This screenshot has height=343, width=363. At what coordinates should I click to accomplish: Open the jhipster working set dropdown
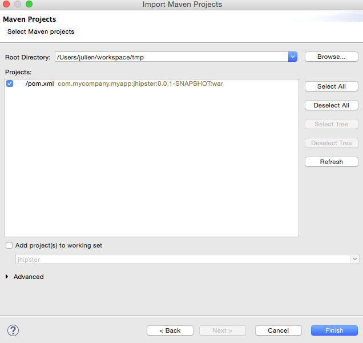(x=354, y=259)
